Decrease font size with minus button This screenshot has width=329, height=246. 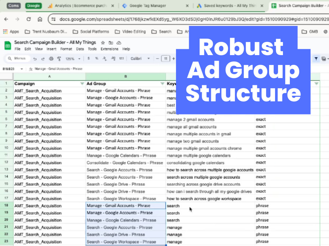[x=157, y=59]
